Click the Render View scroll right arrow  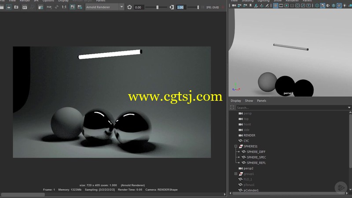[225, 194]
